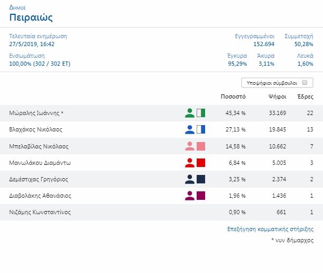The width and height of the screenshot is (323, 273).
Task: Click the 152.694 registered voters value
Action: coord(264,44)
